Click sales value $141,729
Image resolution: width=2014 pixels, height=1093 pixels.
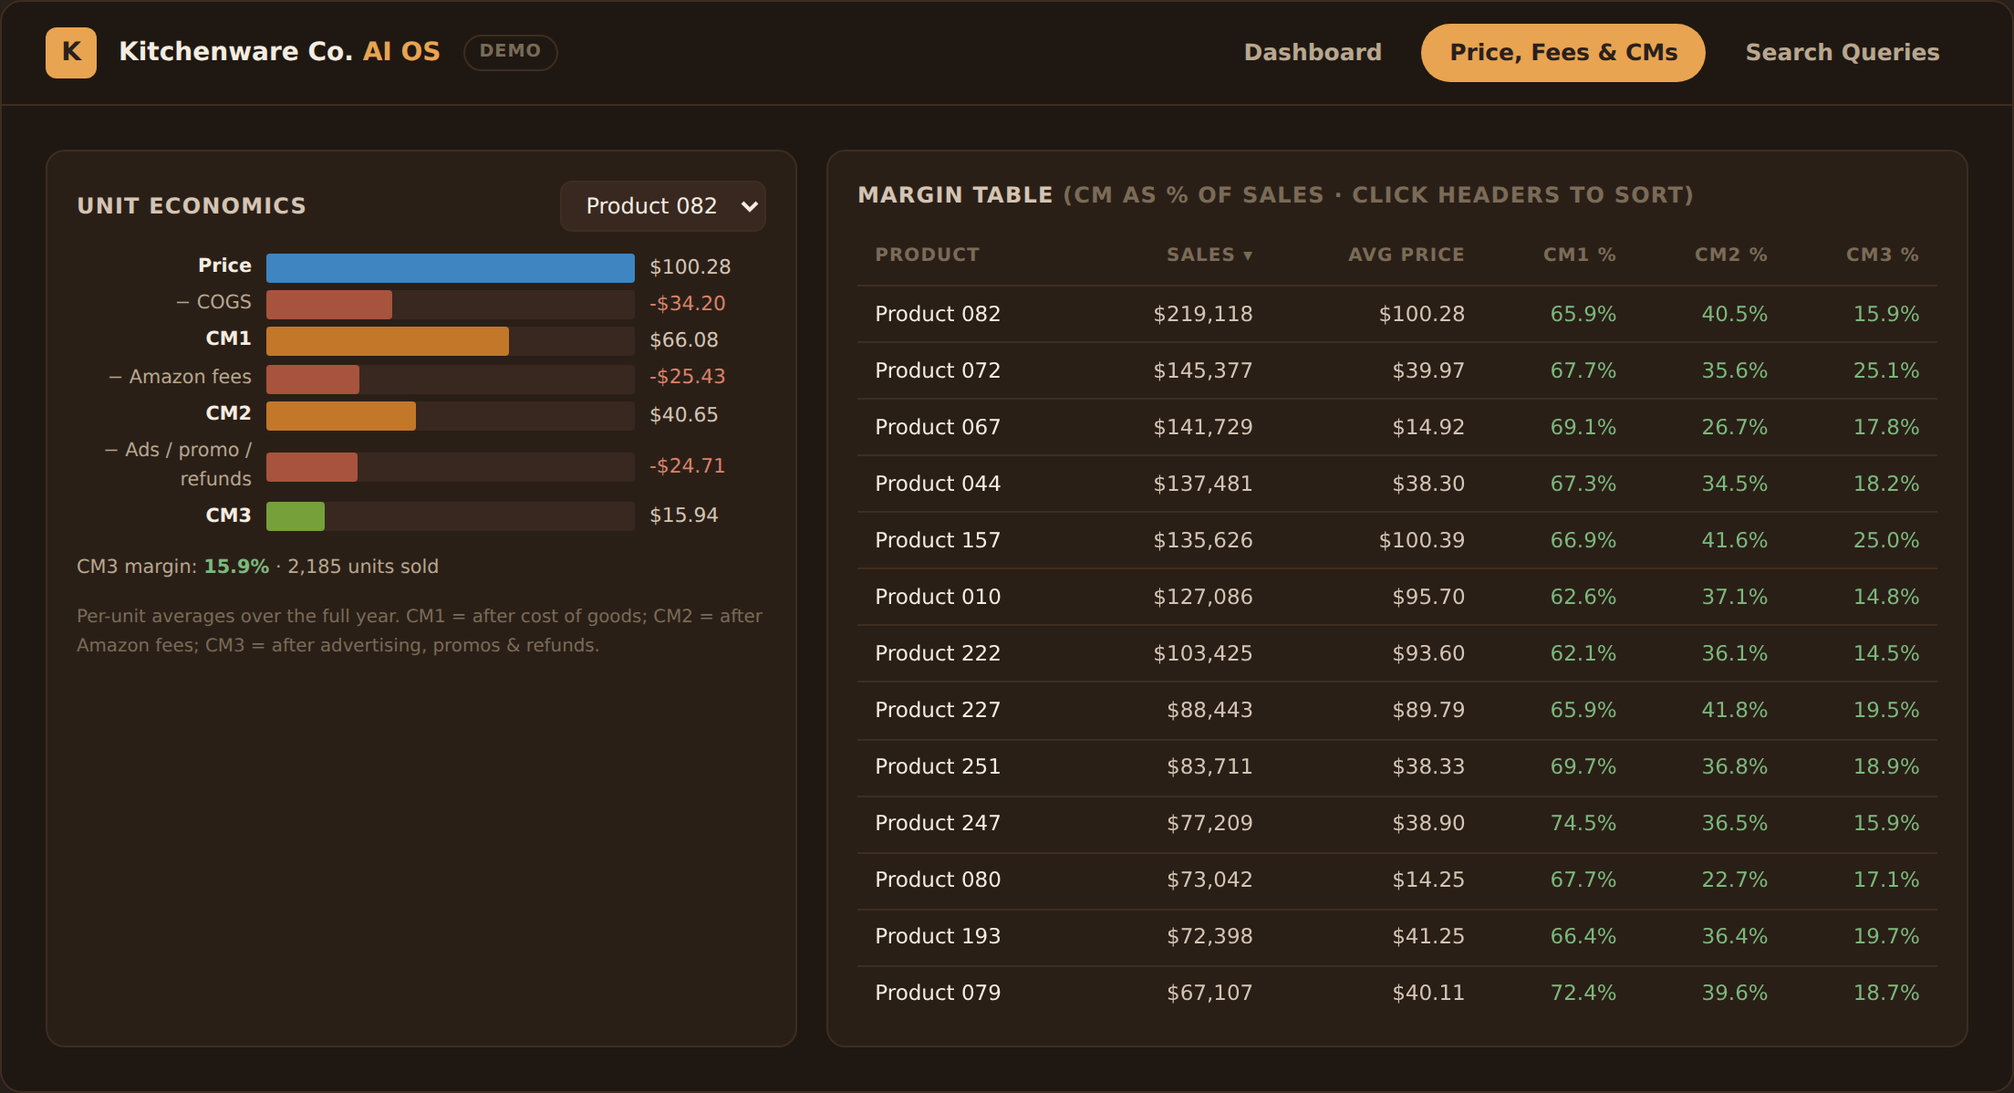pos(1203,427)
